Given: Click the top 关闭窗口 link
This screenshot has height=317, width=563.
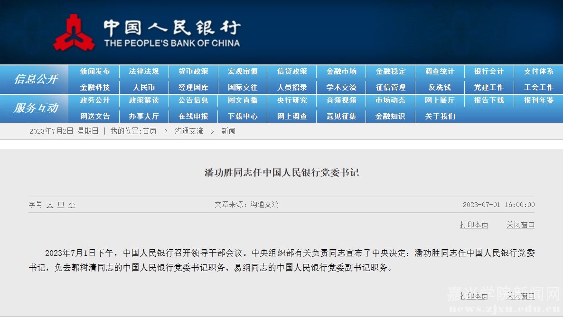Looking at the screenshot, I should click(x=520, y=225).
